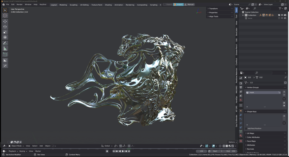Viewport: 289px width, 157px height.
Task: Open the Physics properties tab
Action: (x=241, y=123)
